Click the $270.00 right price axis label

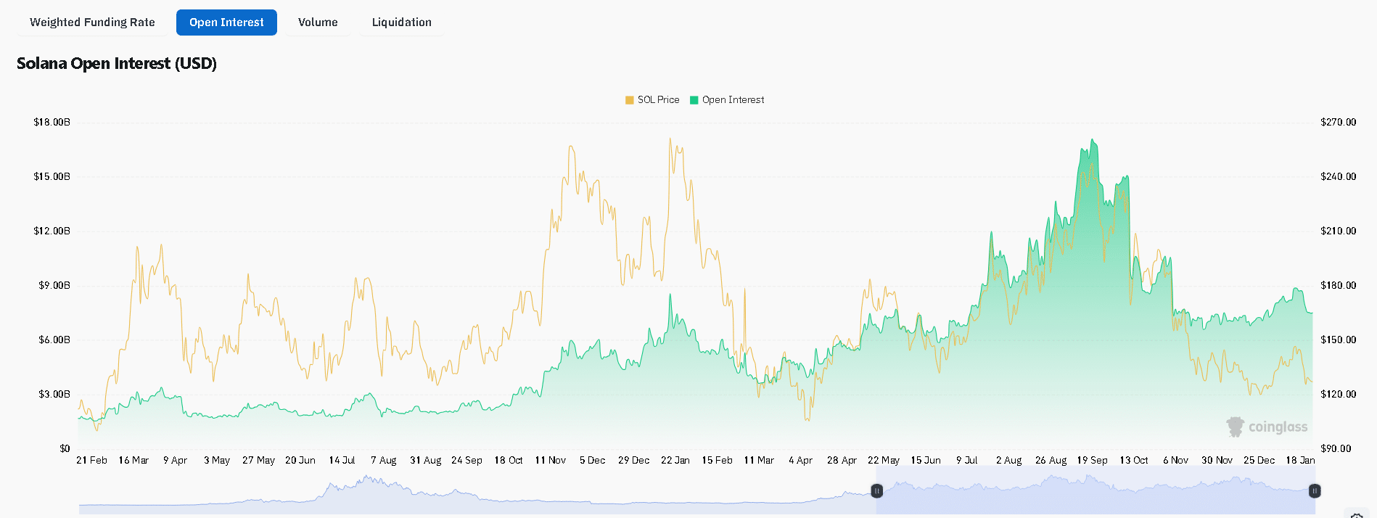coord(1338,123)
